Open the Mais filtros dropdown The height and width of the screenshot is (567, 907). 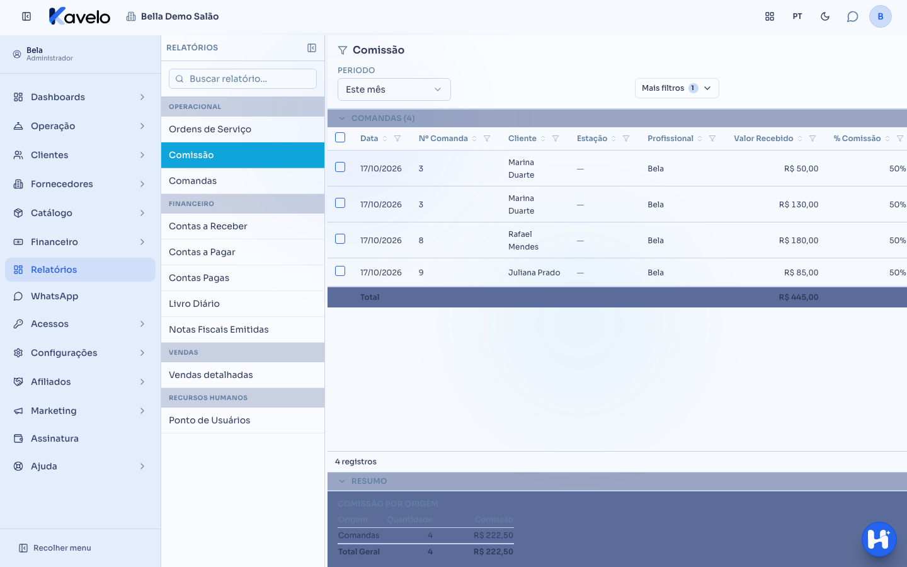click(x=677, y=88)
